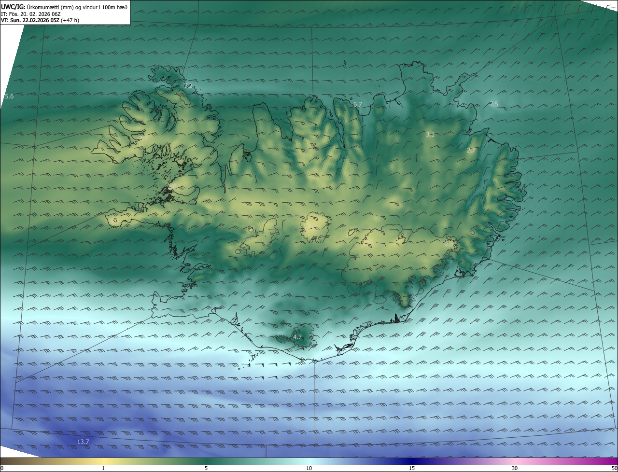Click the 6.7 value label on the map
Image resolution: width=618 pixels, height=472 pixels.
tap(358, 104)
